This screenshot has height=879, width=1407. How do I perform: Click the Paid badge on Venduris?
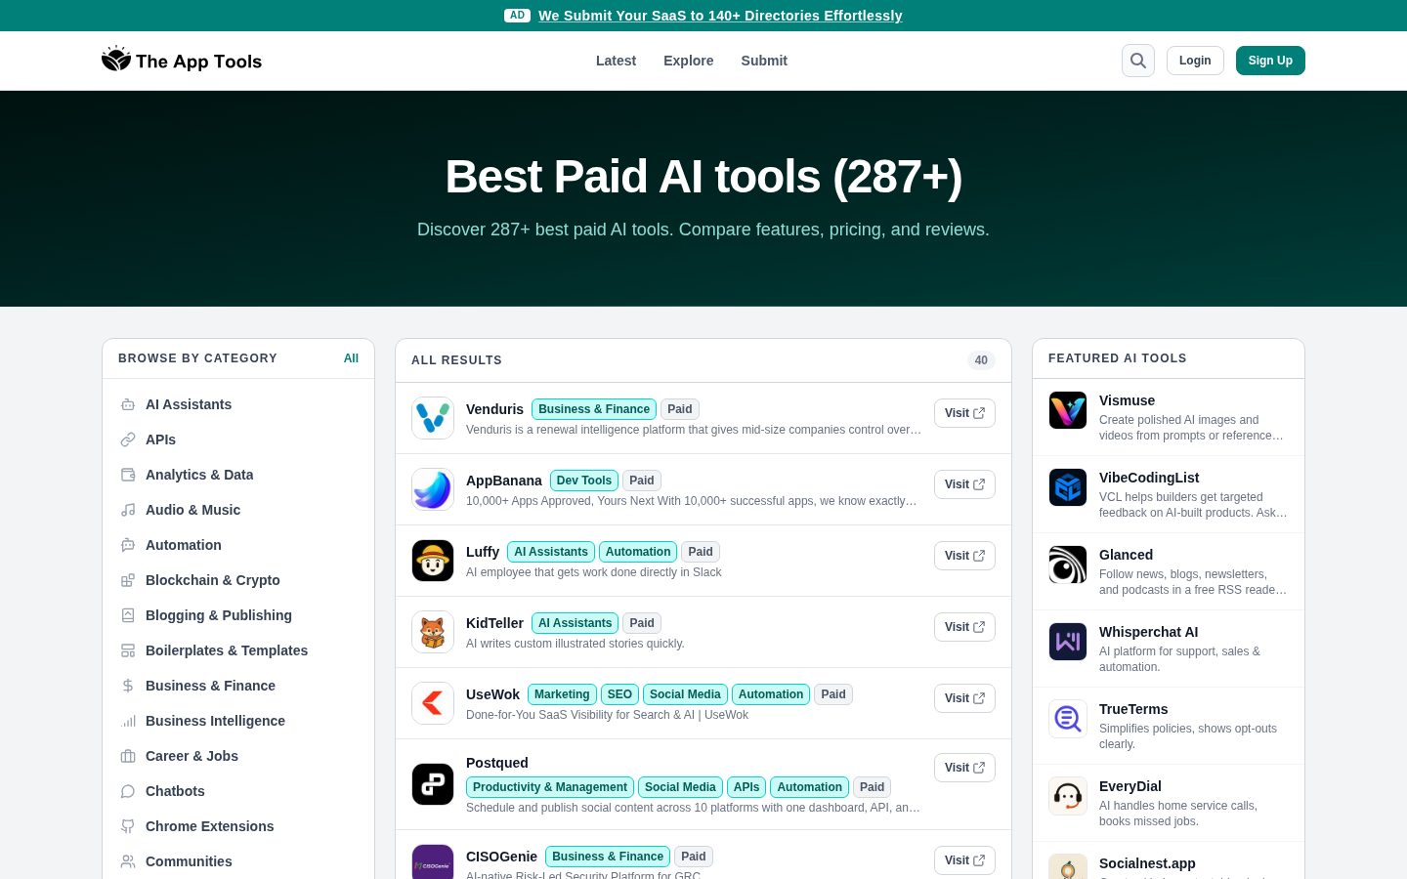[680, 409]
